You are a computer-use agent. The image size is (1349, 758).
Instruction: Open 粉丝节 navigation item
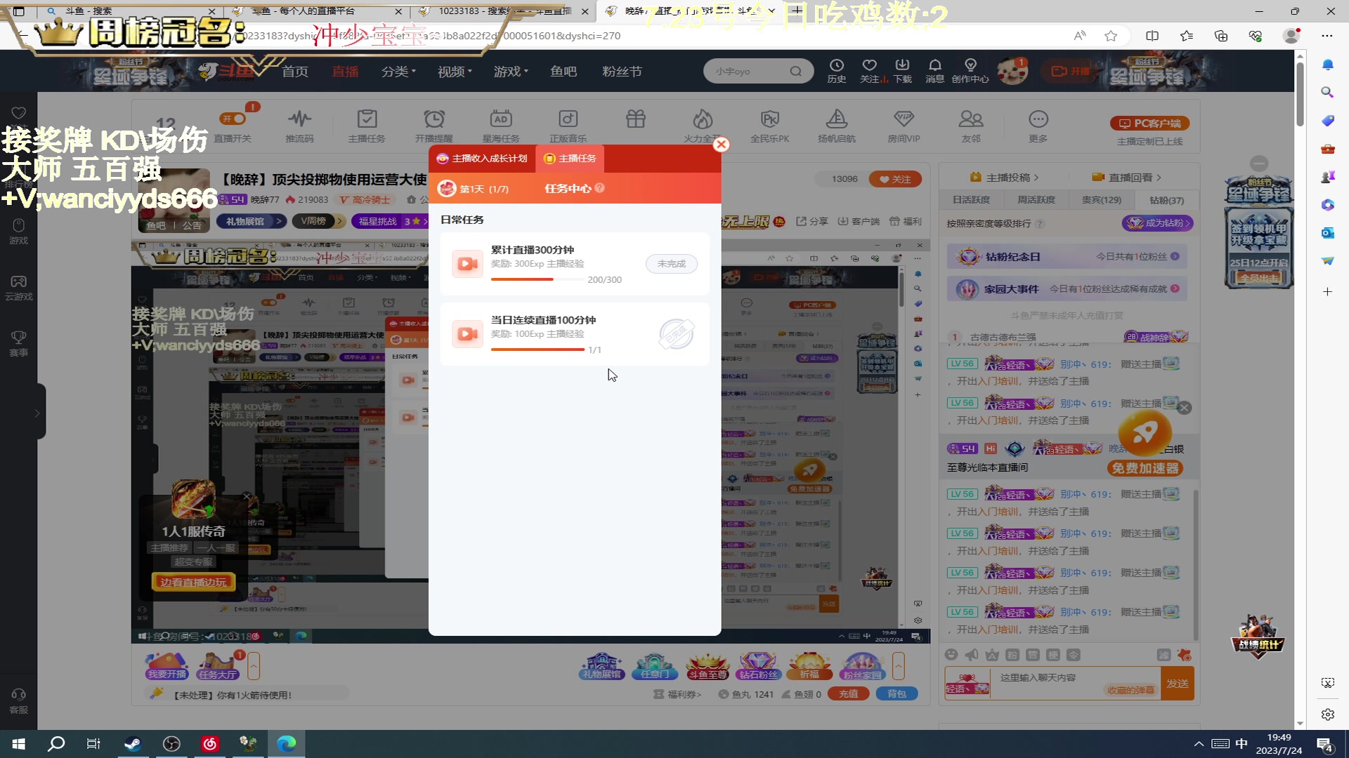(622, 72)
